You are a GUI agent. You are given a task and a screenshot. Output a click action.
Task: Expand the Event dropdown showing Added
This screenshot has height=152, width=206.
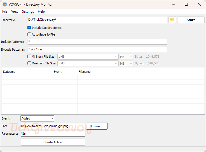[37, 118]
